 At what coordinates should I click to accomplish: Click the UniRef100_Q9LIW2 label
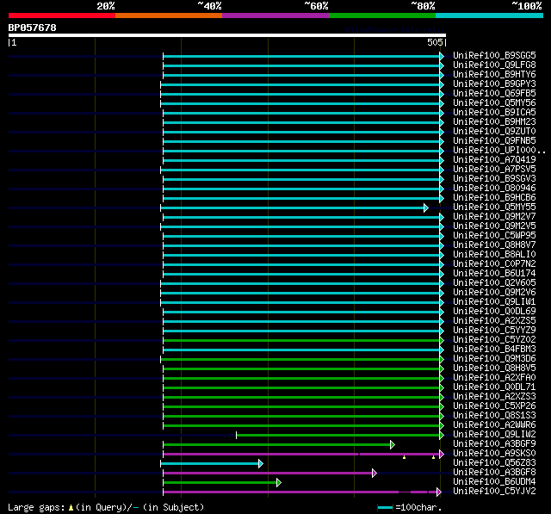click(x=494, y=435)
